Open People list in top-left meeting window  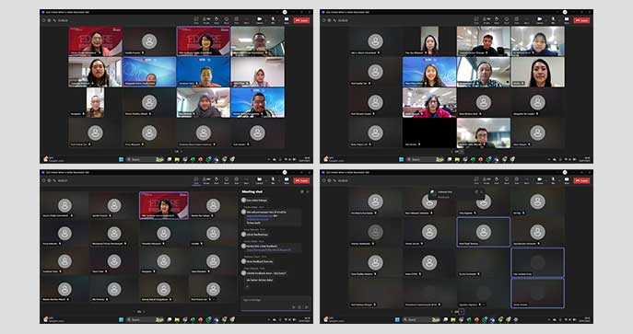(206, 20)
